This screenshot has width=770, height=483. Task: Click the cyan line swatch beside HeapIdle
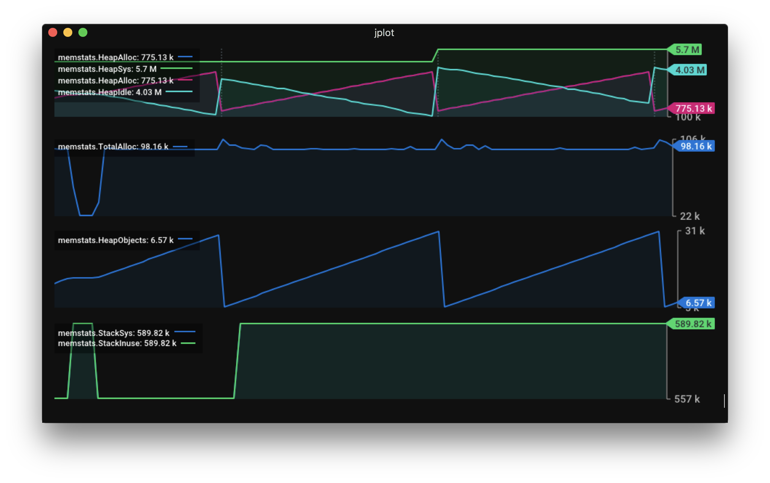coord(179,92)
